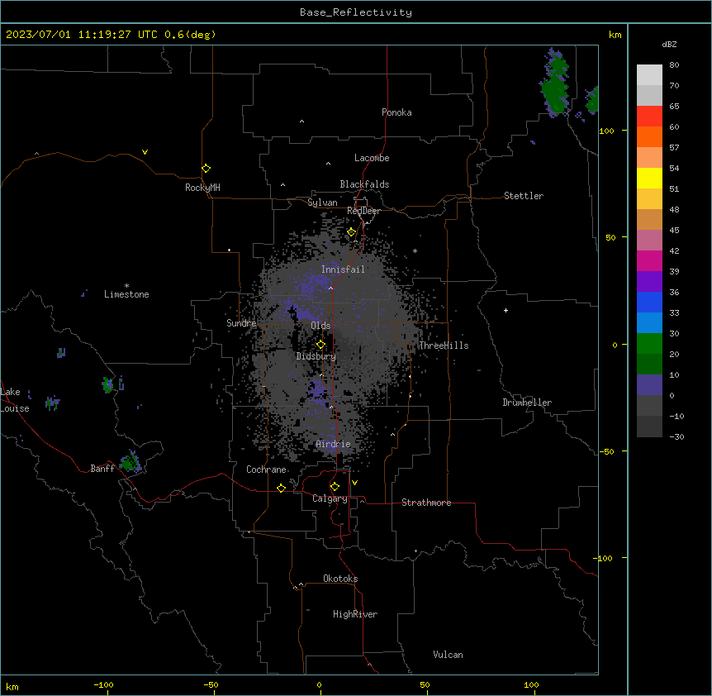Select the Didsbury label
Image resolution: width=712 pixels, height=696 pixels.
tap(316, 356)
